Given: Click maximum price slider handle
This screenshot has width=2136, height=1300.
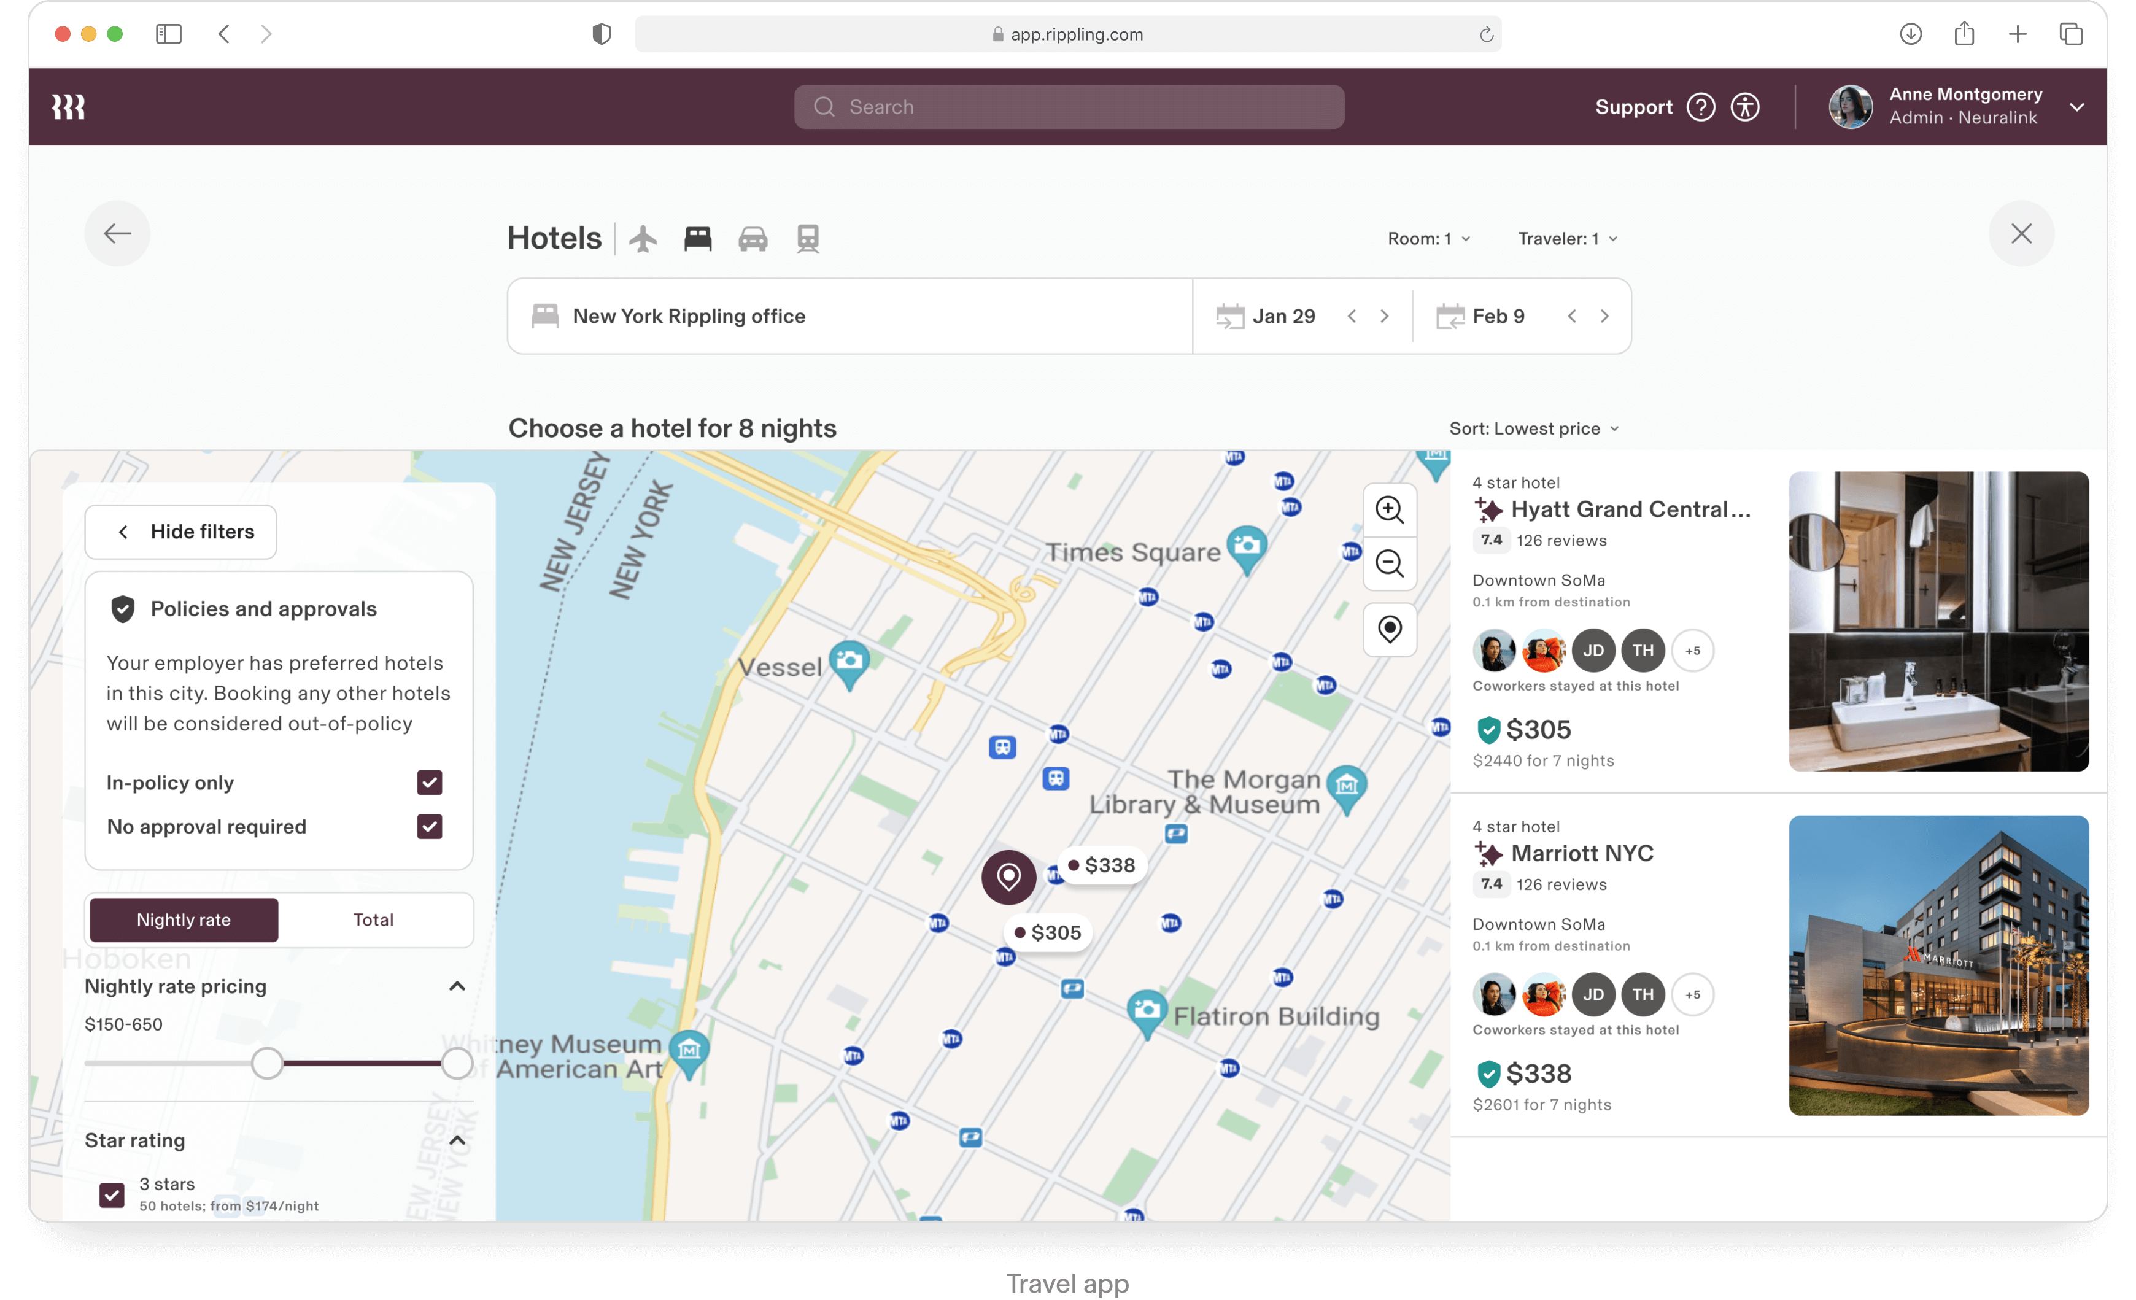Looking at the screenshot, I should [457, 1064].
